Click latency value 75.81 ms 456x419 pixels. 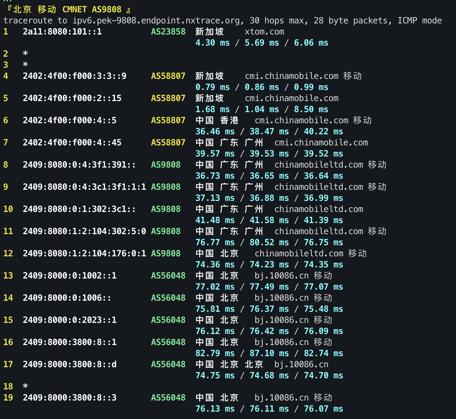pyautogui.click(x=215, y=309)
